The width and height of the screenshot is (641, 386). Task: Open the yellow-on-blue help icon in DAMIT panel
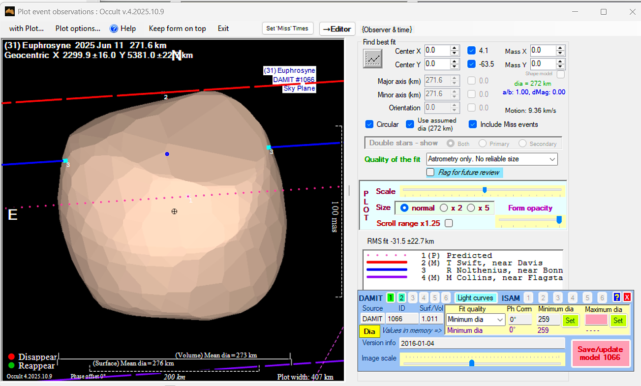tap(616, 297)
